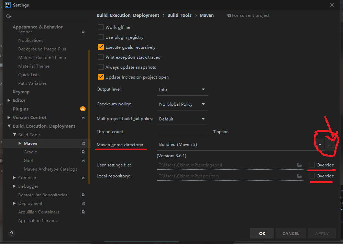Select Notifications in settings tree
Viewport: 343px width, 244px height.
click(x=31, y=40)
